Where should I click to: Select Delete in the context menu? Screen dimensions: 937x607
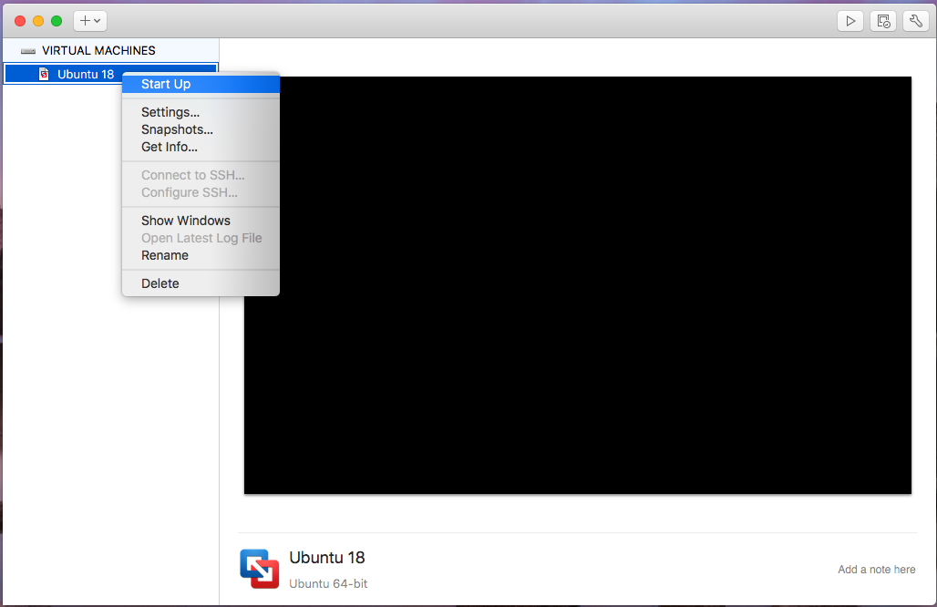(x=201, y=283)
